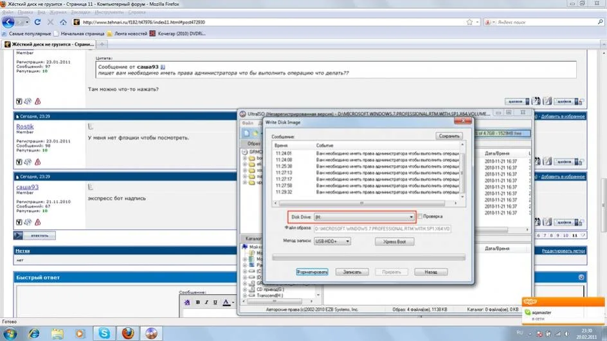Expand the Transcend(H:) tree node
Screen dimensions: 607x341
(x=244, y=295)
